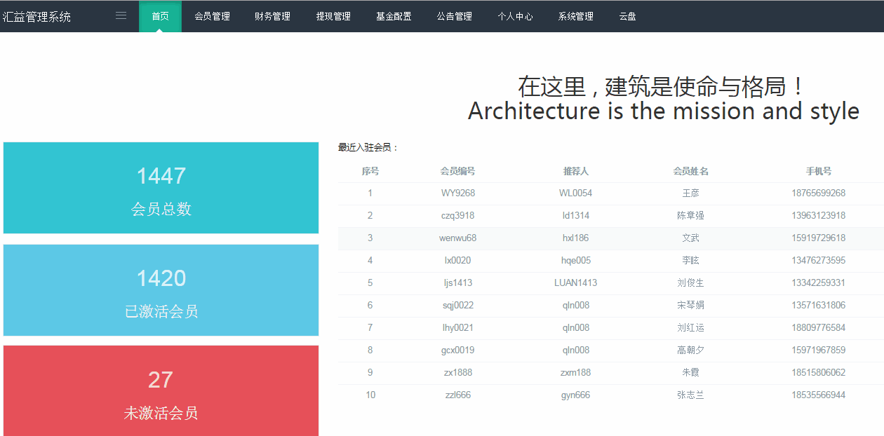Click member name 王彦
Screen dimensions: 884x436
pos(691,193)
